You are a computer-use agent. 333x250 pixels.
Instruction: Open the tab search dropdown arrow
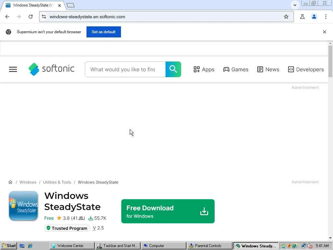tap(295, 5)
